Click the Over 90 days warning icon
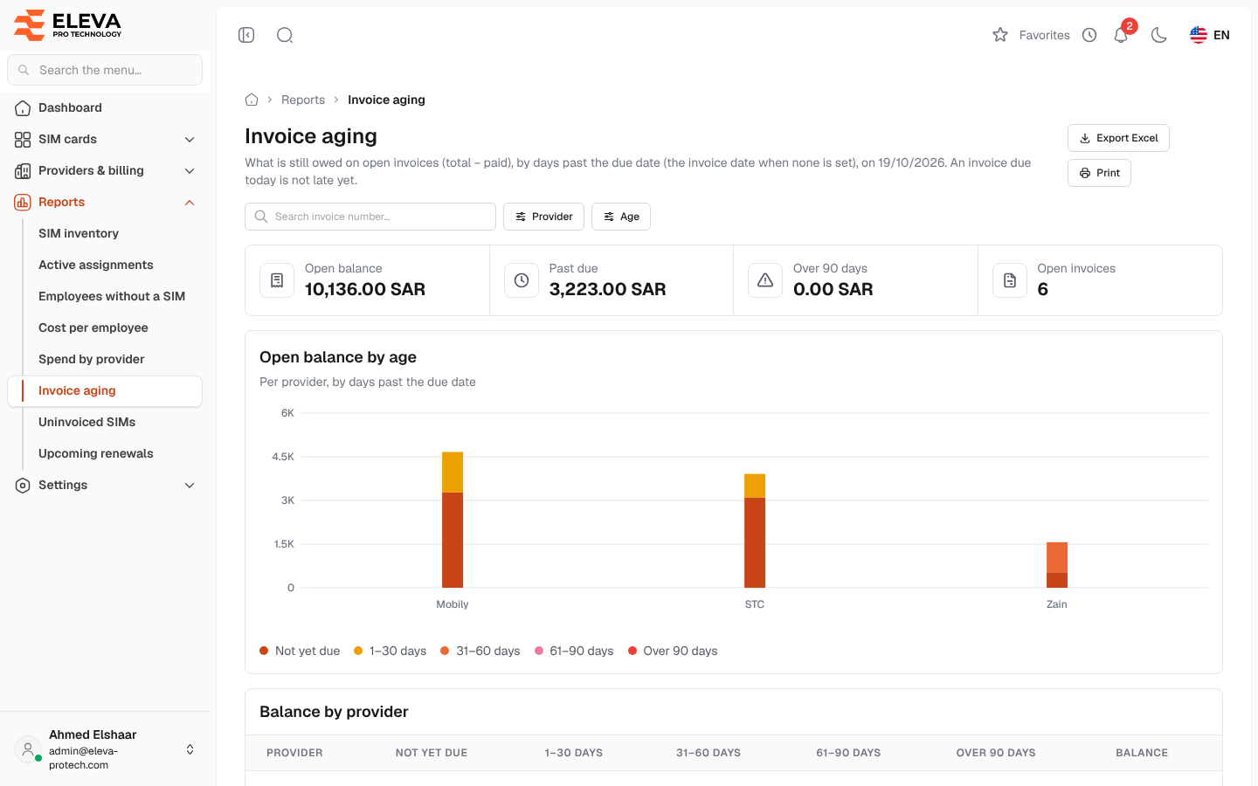 click(x=765, y=280)
